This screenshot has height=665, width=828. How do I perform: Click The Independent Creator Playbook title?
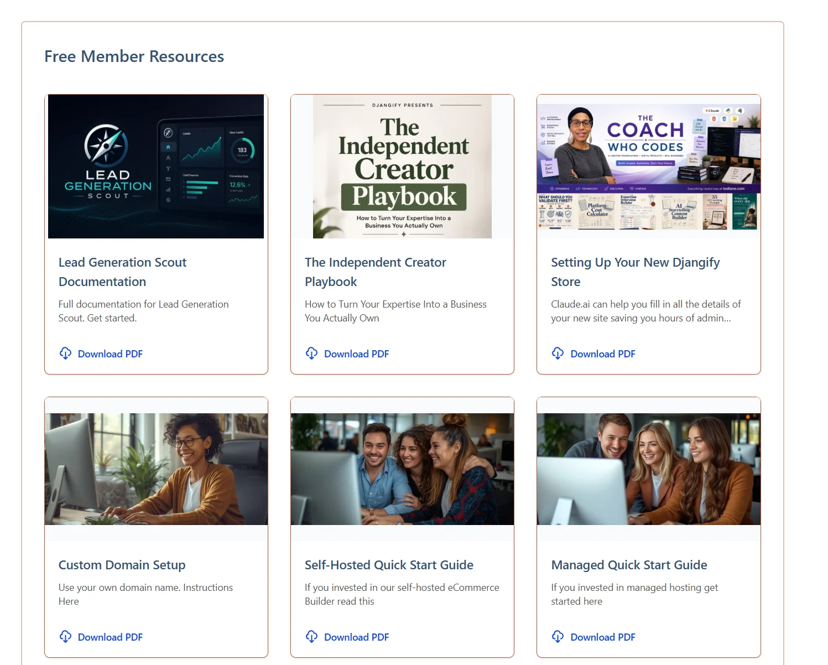tap(376, 272)
